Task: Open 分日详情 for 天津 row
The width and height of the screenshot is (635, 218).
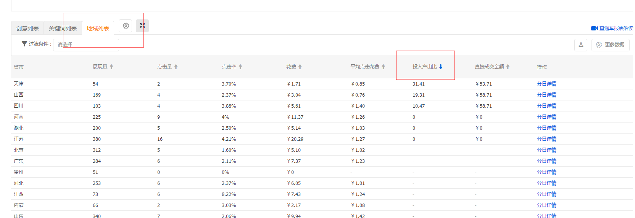Action: point(546,84)
